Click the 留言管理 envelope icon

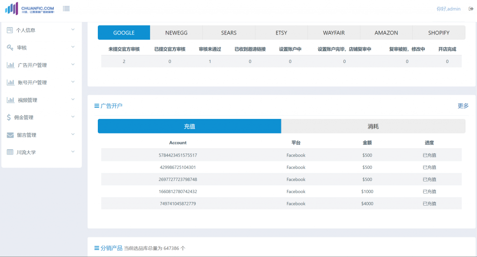[x=10, y=135]
